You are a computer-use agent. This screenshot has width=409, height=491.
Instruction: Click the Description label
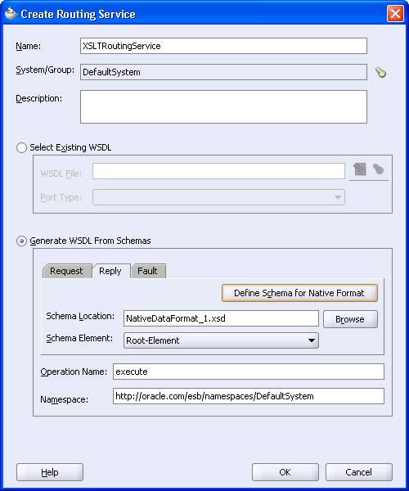38,98
